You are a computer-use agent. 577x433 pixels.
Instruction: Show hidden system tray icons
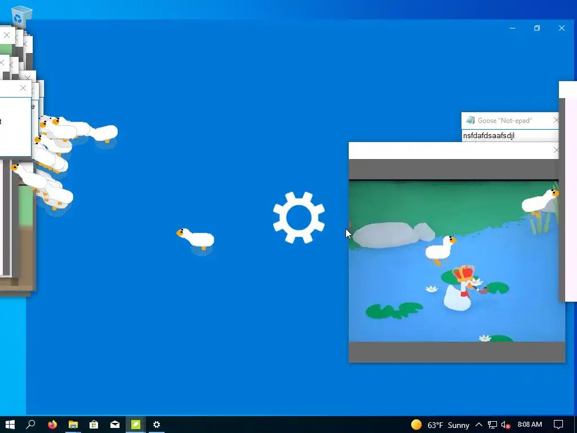pyautogui.click(x=479, y=425)
